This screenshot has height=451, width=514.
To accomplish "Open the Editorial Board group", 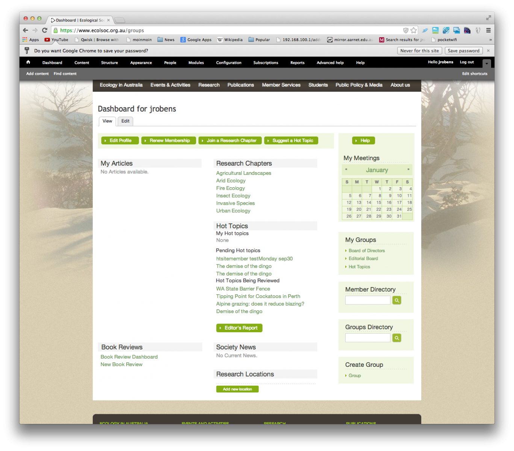I will pyautogui.click(x=363, y=259).
